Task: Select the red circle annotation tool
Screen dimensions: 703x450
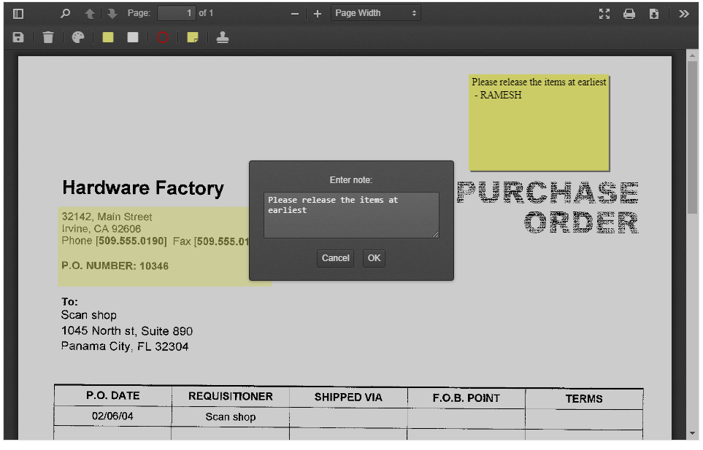Action: 162,37
